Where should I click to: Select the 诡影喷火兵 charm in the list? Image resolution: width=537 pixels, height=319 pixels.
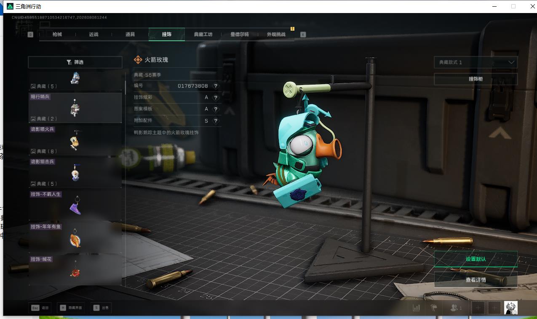click(75, 140)
